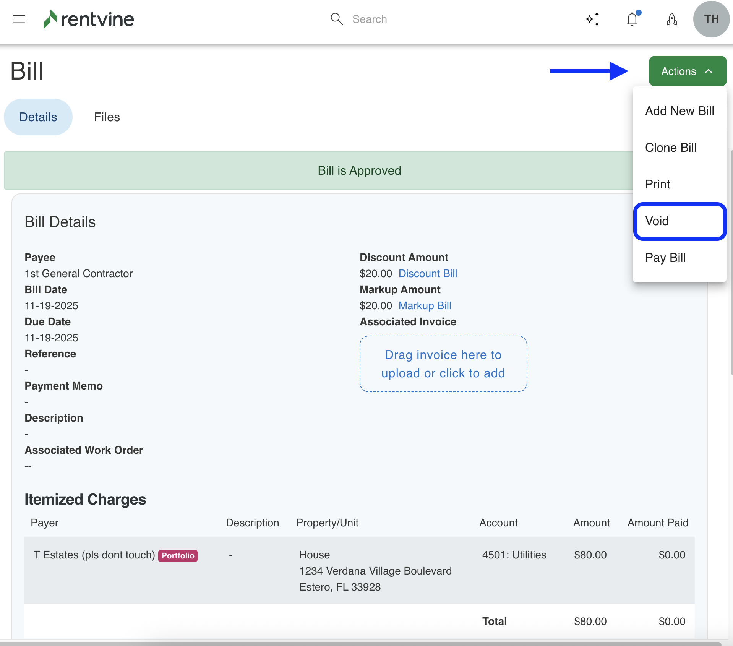Open the TH user avatar menu

(711, 19)
